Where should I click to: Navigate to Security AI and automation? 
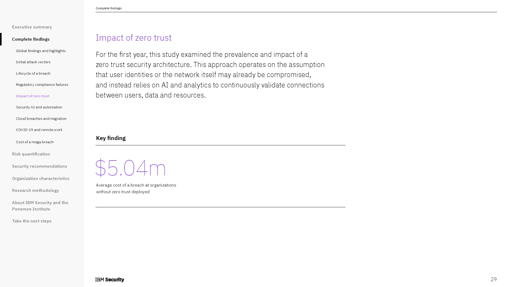pos(39,107)
